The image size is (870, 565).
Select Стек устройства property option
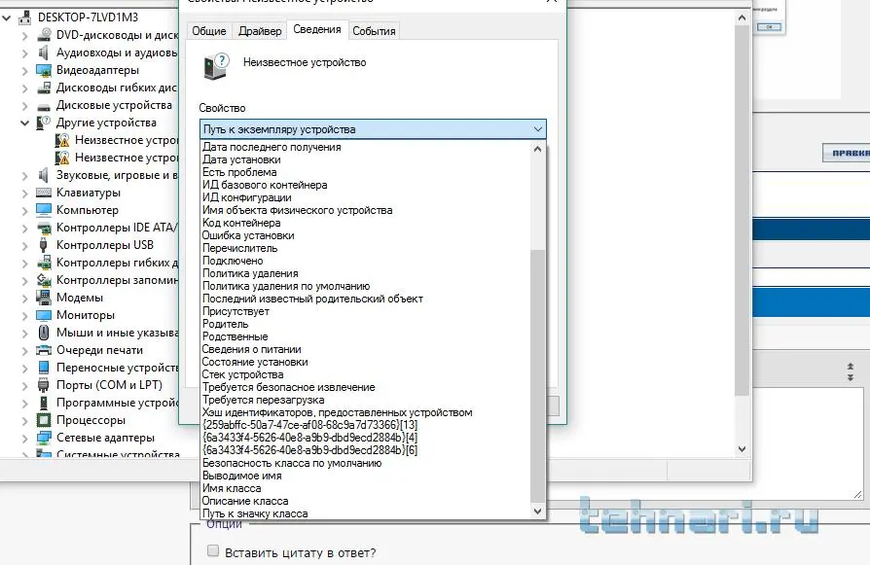365,374
